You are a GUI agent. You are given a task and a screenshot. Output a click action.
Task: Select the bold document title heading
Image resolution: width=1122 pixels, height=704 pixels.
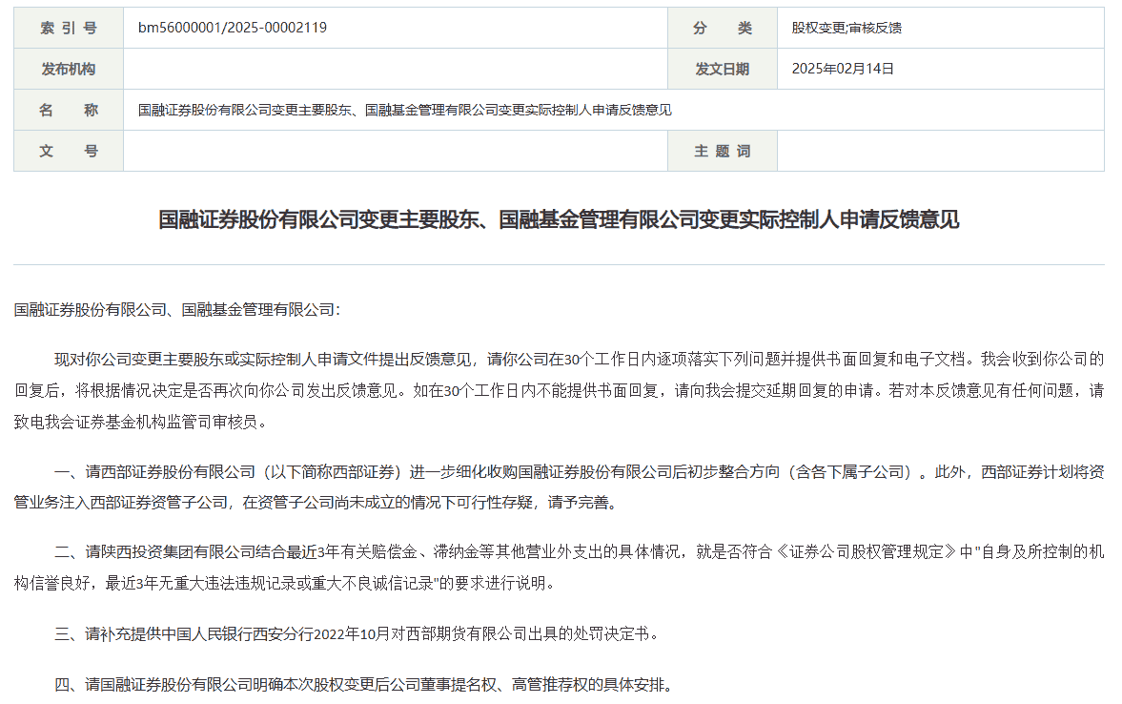tap(561, 220)
